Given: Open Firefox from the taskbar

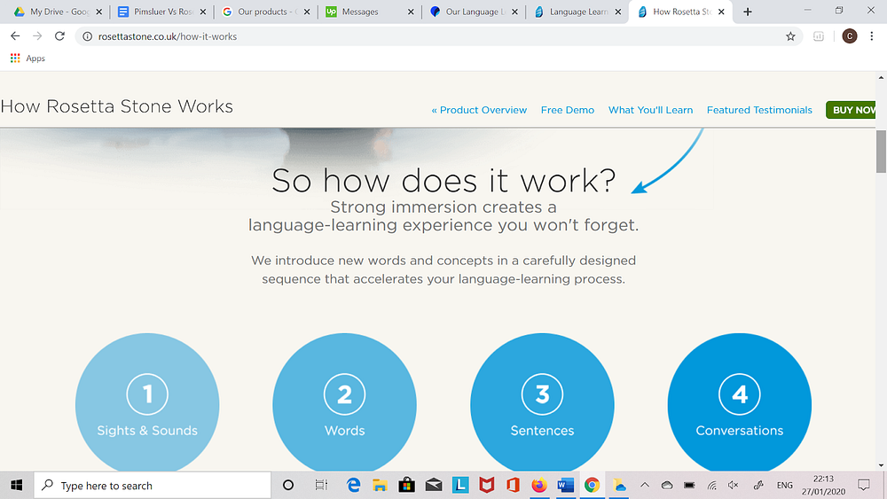Looking at the screenshot, I should (x=539, y=485).
